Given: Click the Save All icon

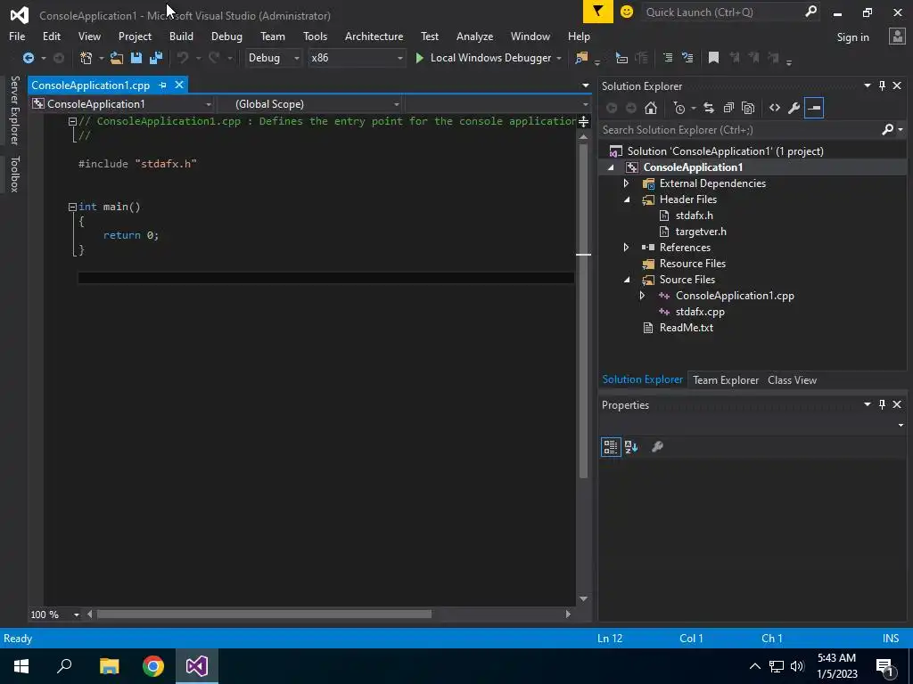Looking at the screenshot, I should [156, 58].
